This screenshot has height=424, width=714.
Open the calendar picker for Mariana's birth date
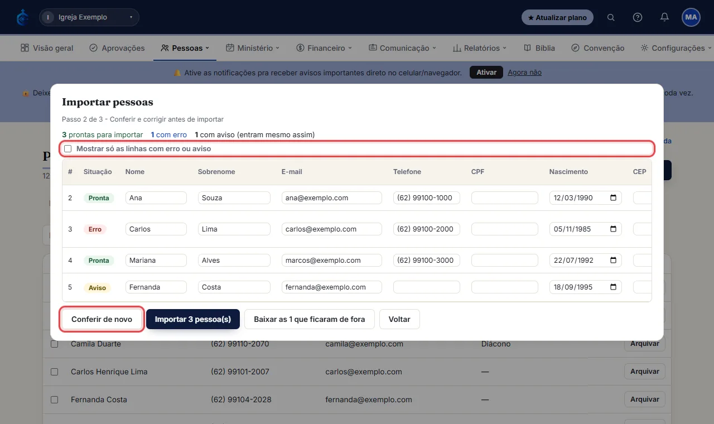pyautogui.click(x=614, y=261)
